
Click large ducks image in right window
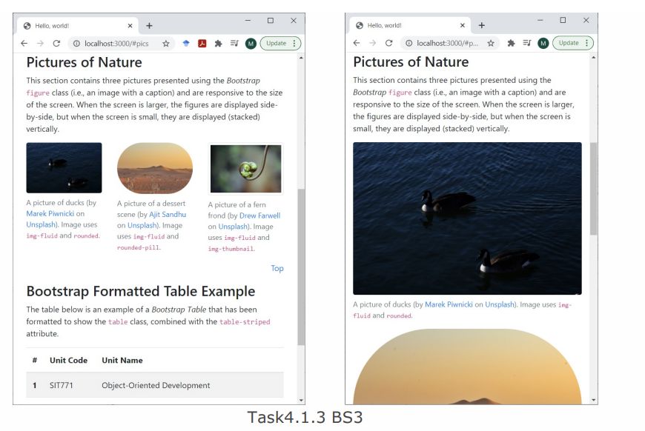coord(467,218)
